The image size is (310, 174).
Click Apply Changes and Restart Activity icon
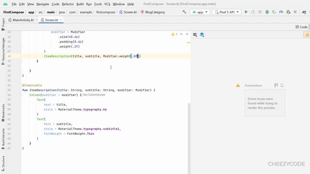(253, 12)
